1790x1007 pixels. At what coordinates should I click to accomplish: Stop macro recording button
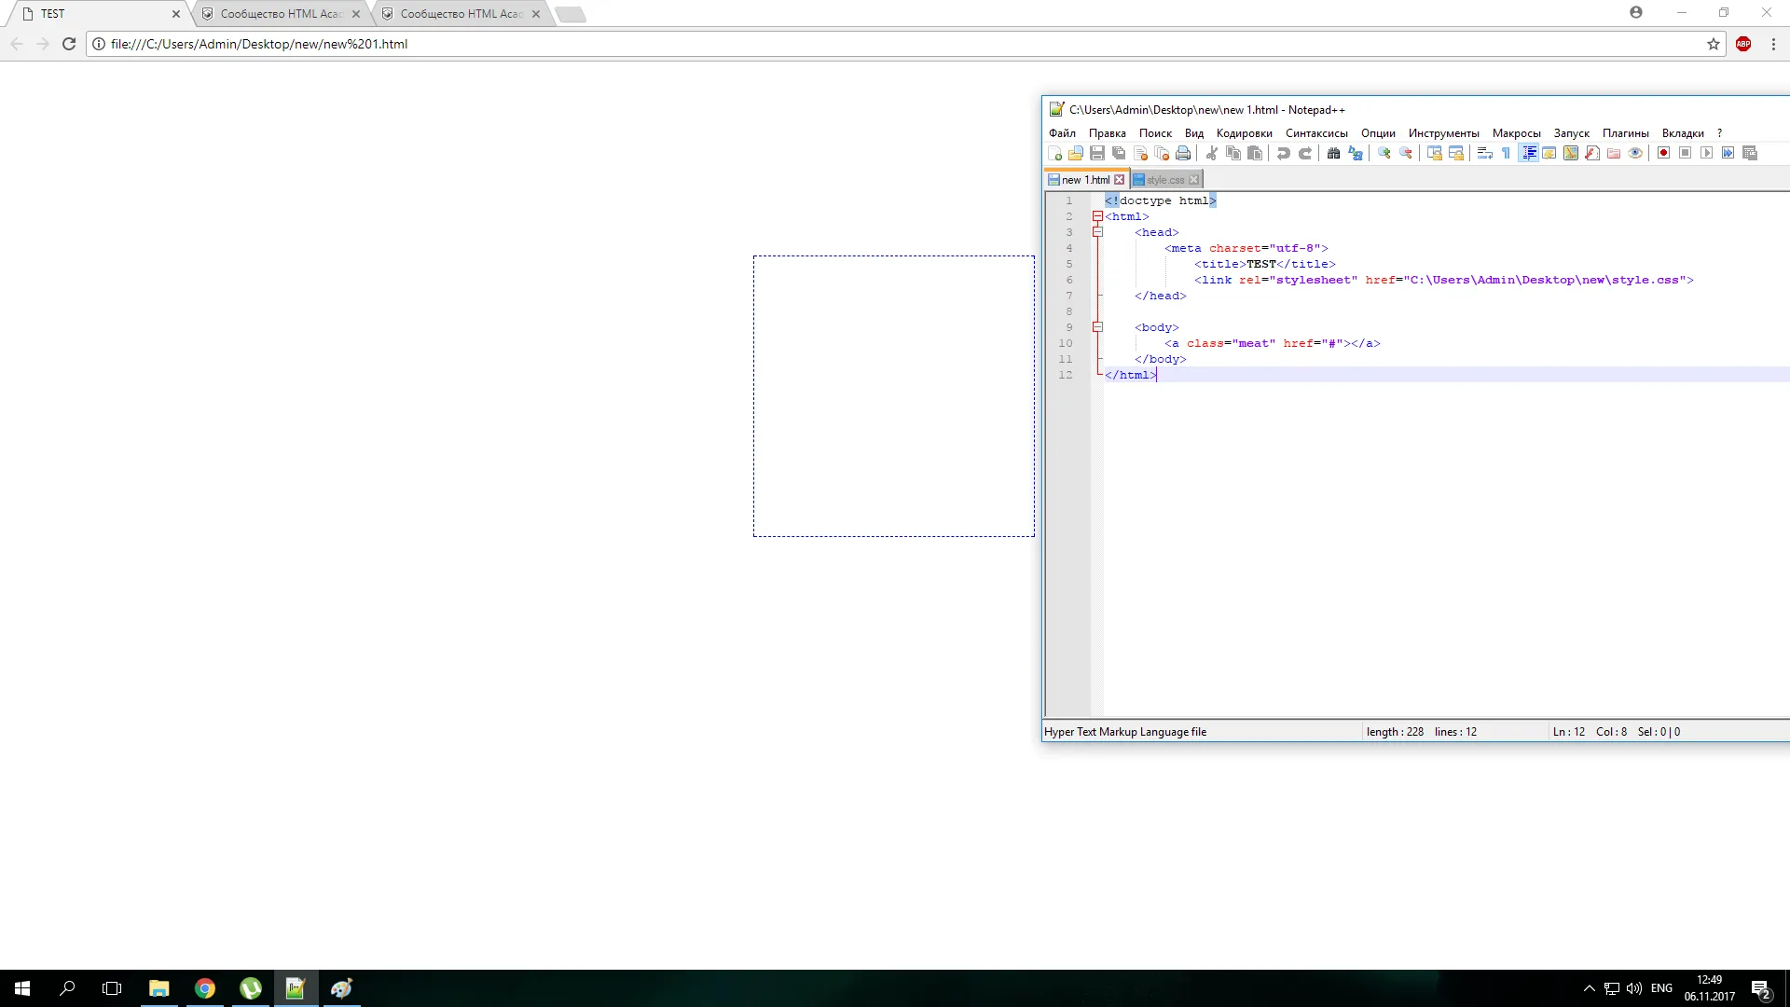click(x=1685, y=153)
